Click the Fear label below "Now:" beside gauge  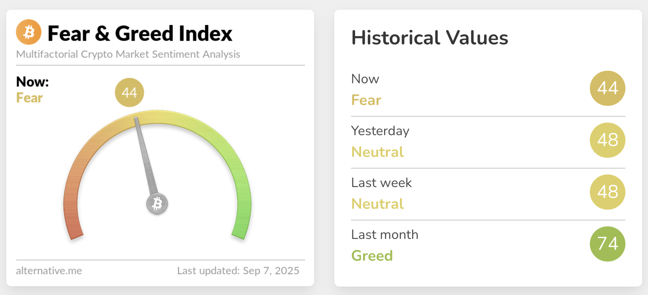(x=29, y=98)
